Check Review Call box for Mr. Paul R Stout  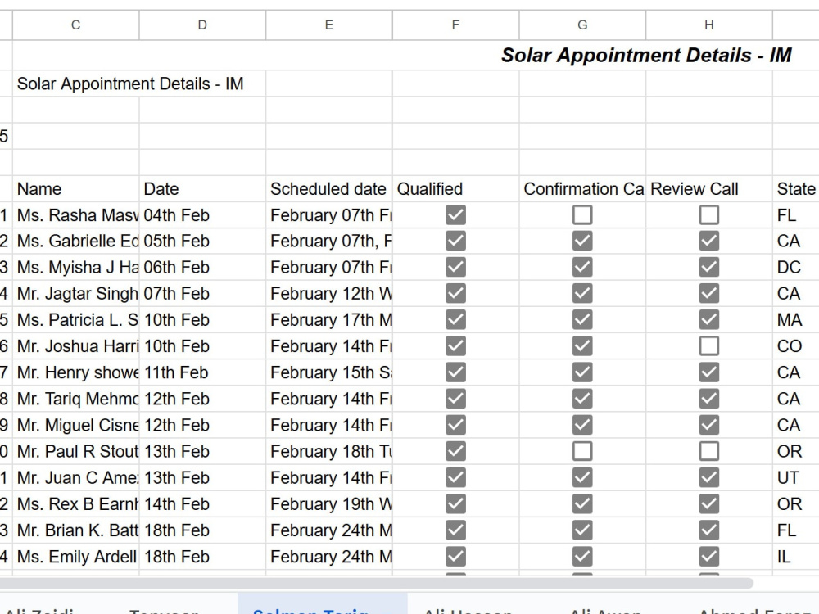pyautogui.click(x=708, y=451)
